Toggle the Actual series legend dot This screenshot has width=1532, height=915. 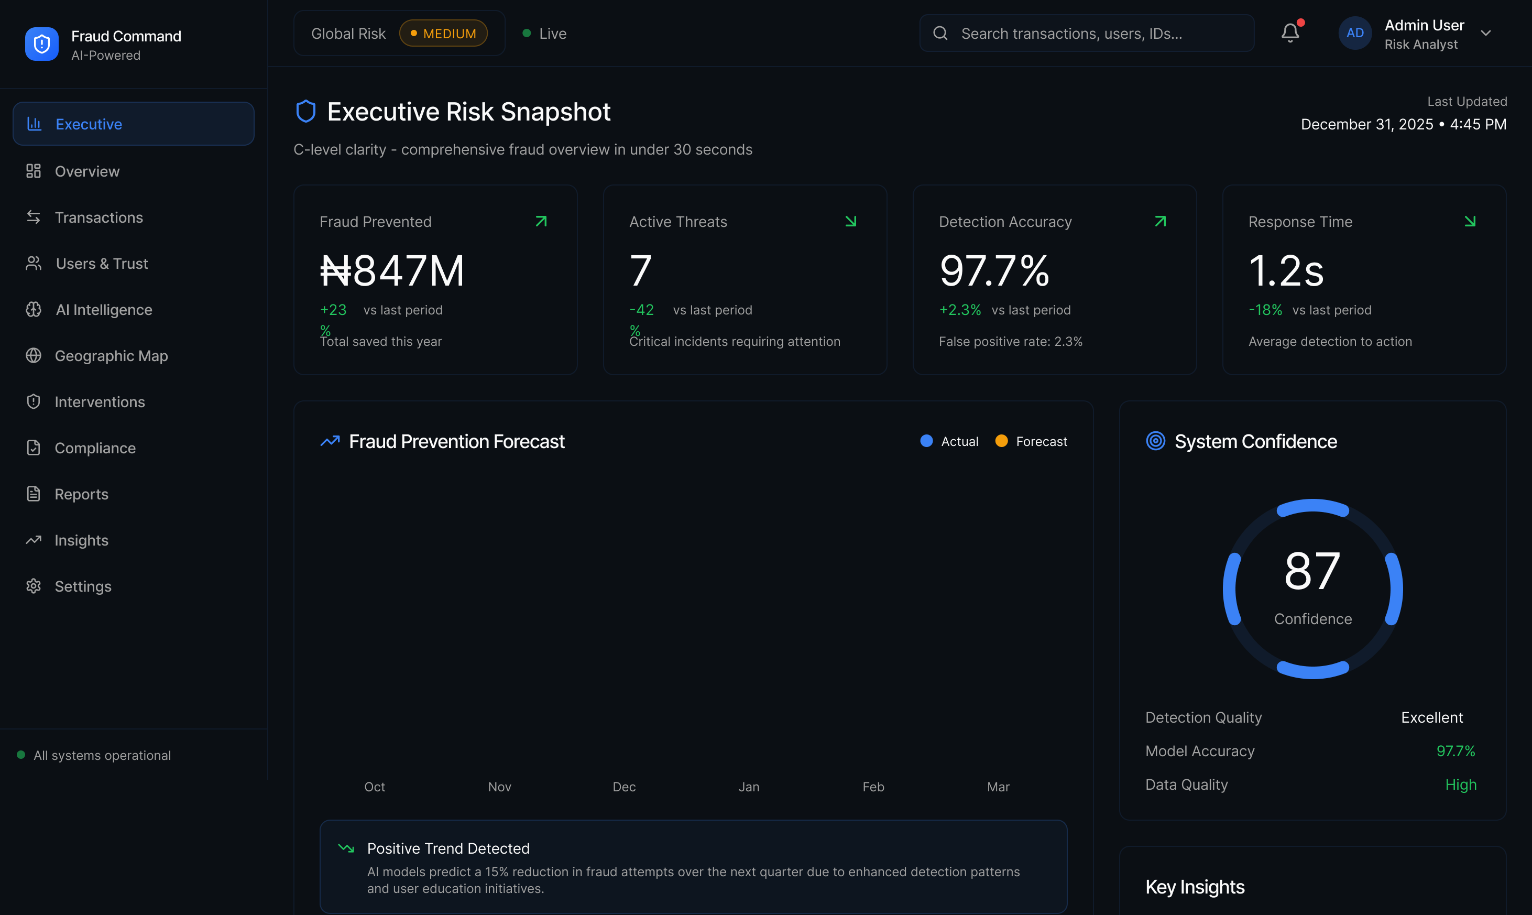(x=926, y=441)
